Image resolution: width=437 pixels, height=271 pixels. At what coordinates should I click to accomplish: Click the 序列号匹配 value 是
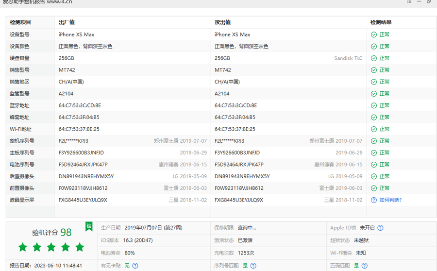245,266
